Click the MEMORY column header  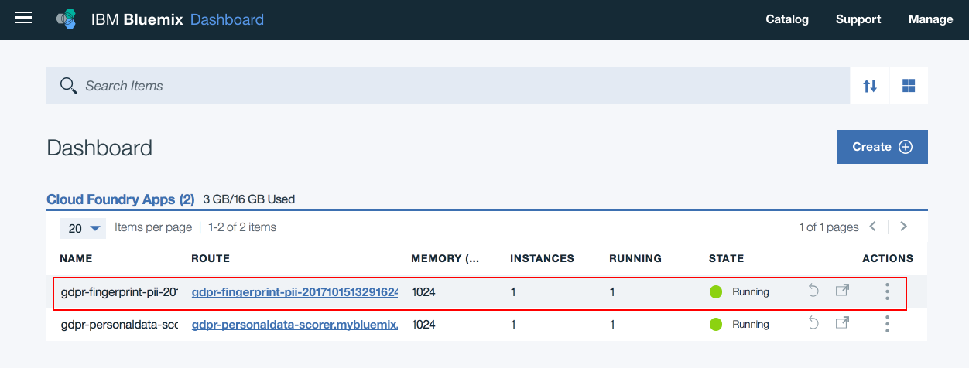point(445,258)
